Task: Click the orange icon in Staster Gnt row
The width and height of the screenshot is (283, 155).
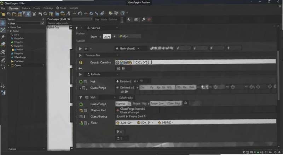Action: point(81,110)
